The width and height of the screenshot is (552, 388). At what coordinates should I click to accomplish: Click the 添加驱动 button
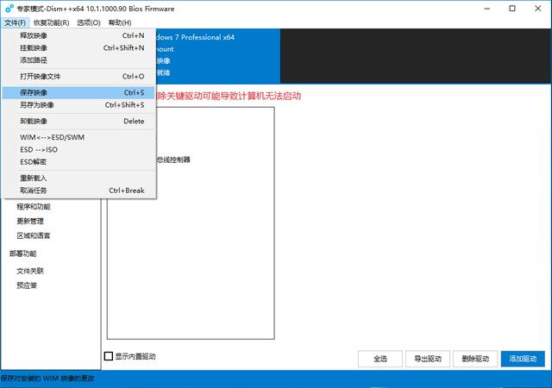point(523,359)
